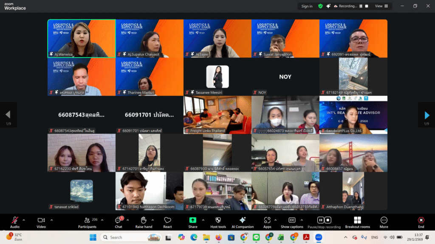The height and width of the screenshot is (244, 435).
Task: Open the React emoji menu
Action: tap(167, 221)
